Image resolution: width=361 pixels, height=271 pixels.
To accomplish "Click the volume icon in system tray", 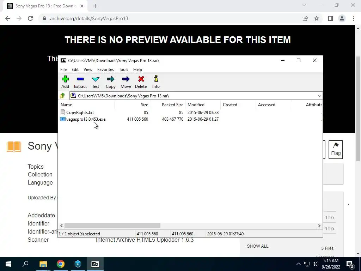I will tap(315, 264).
